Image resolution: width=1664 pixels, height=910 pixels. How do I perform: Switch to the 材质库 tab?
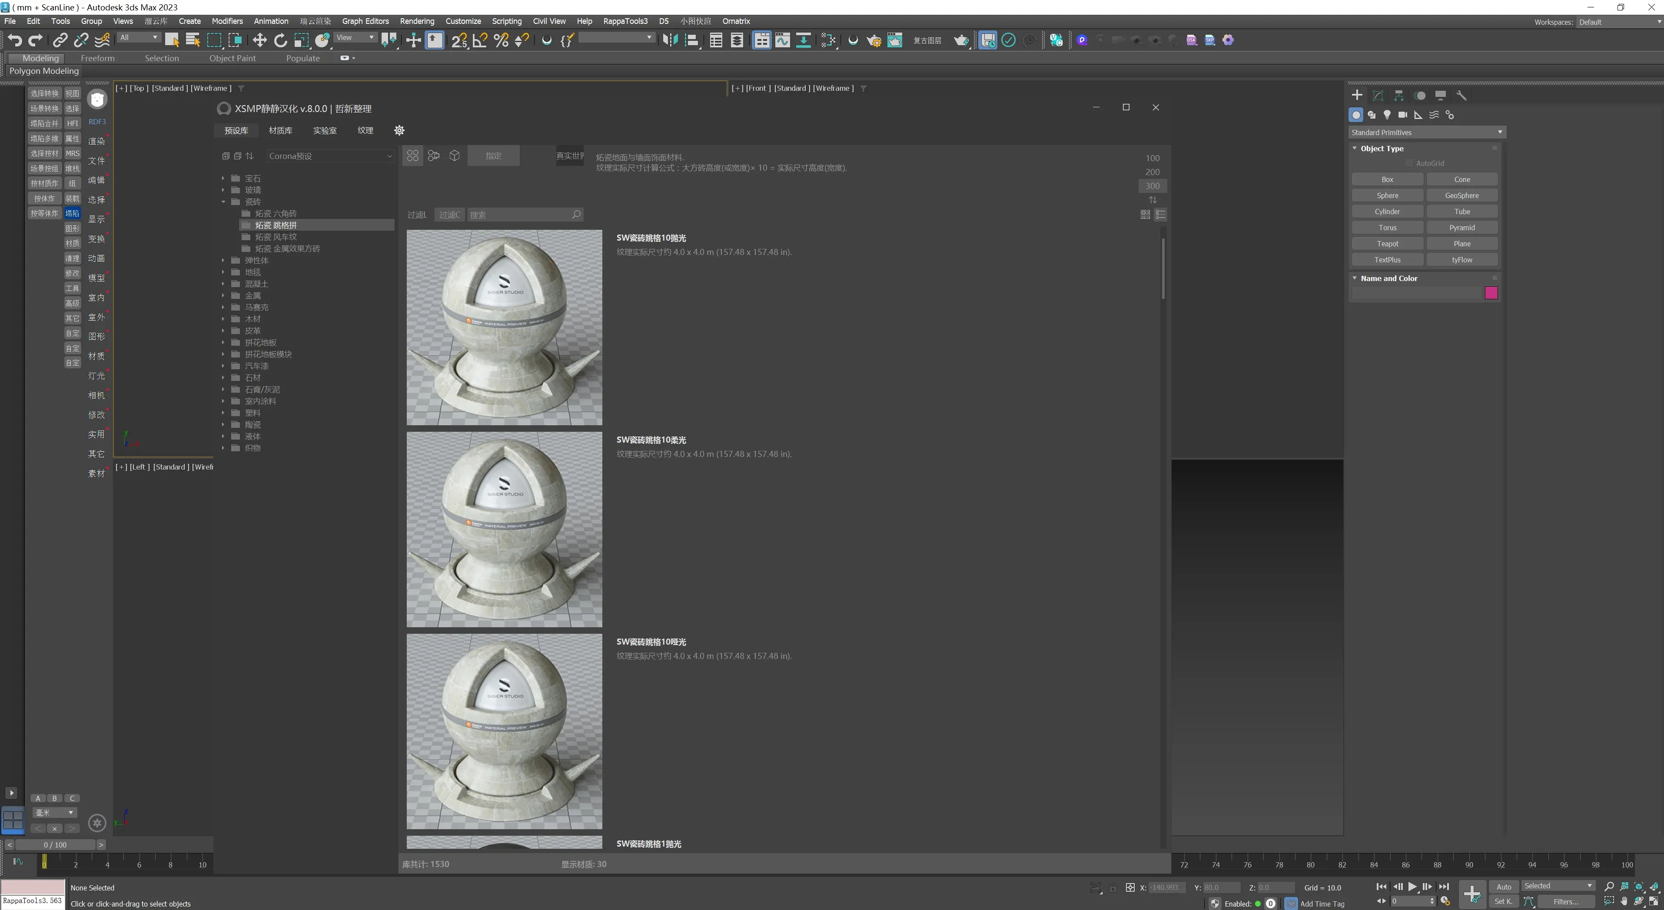[280, 130]
